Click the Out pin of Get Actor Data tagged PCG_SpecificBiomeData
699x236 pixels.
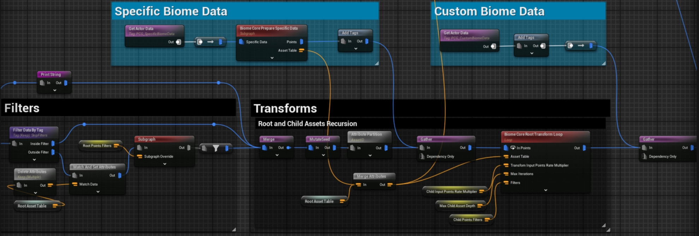[x=179, y=42]
